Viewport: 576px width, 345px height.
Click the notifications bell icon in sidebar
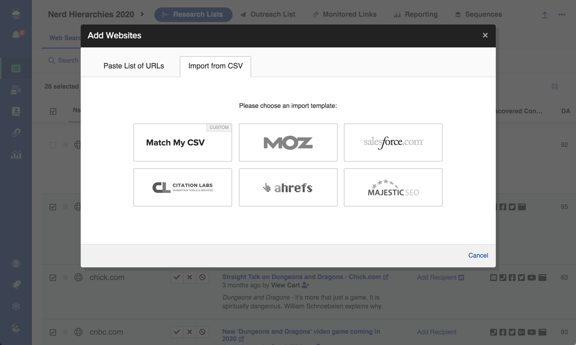click(16, 35)
